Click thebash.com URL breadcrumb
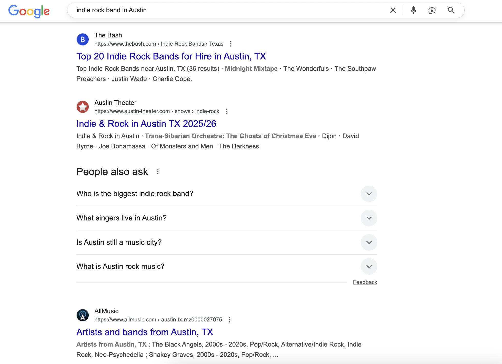Screen dimensions: 502x364 (x=159, y=44)
